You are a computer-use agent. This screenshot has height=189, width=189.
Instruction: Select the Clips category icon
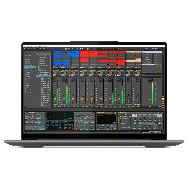[x=25, y=74]
